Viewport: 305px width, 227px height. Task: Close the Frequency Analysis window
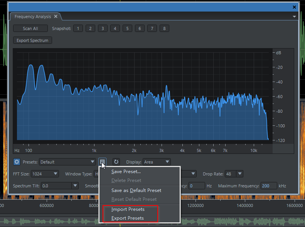(x=295, y=7)
